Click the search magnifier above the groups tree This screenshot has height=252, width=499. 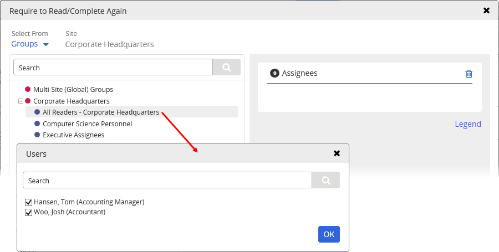(227, 68)
